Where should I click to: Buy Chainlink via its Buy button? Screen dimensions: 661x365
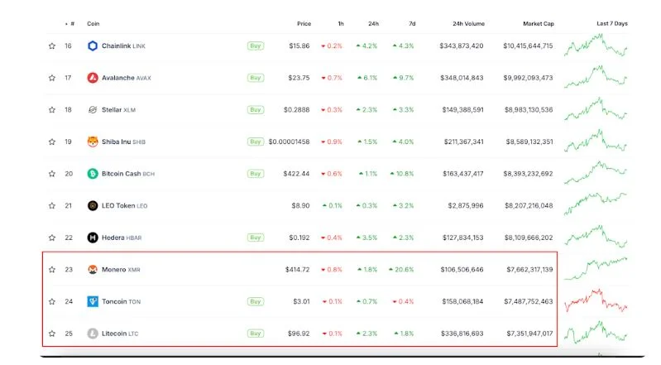pos(256,46)
